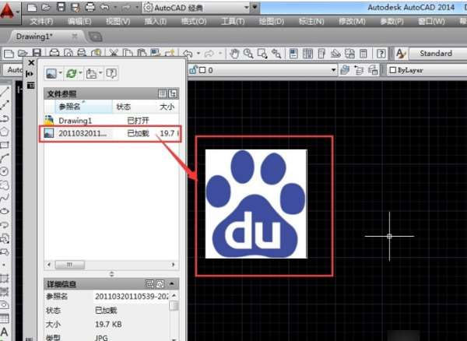Switch to the Drawing1* file tab
The image size is (467, 341).
tap(34, 37)
